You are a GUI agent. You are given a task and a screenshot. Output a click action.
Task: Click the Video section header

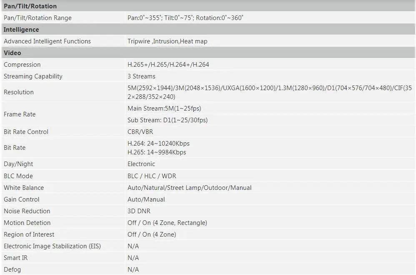(208, 53)
